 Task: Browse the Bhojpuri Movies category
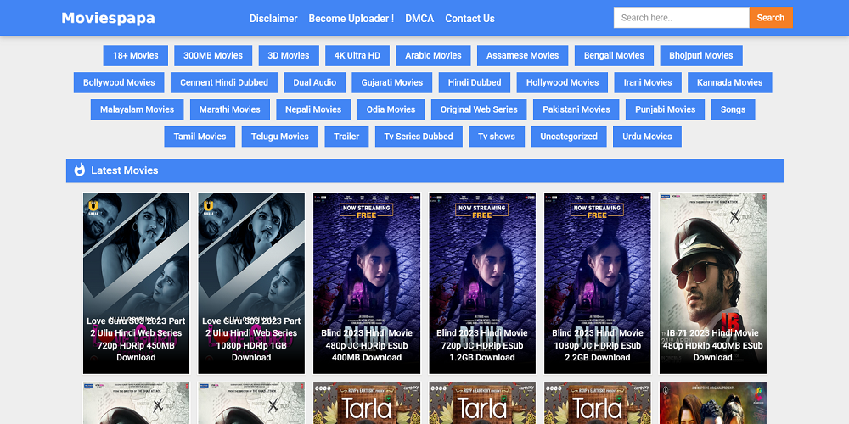tap(701, 55)
